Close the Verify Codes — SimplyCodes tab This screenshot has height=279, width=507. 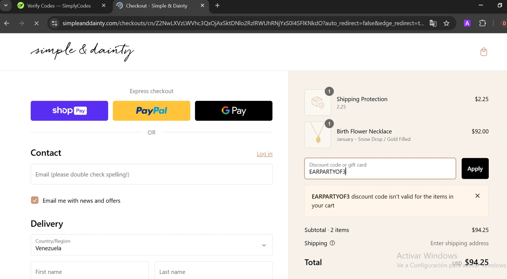click(x=104, y=5)
